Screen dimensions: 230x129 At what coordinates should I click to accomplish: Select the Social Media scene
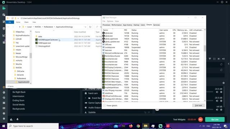(18, 105)
